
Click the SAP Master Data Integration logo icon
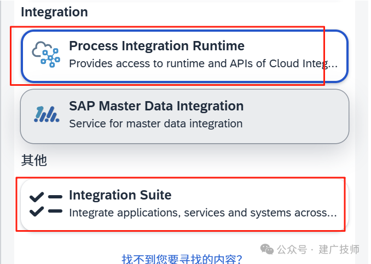click(47, 114)
